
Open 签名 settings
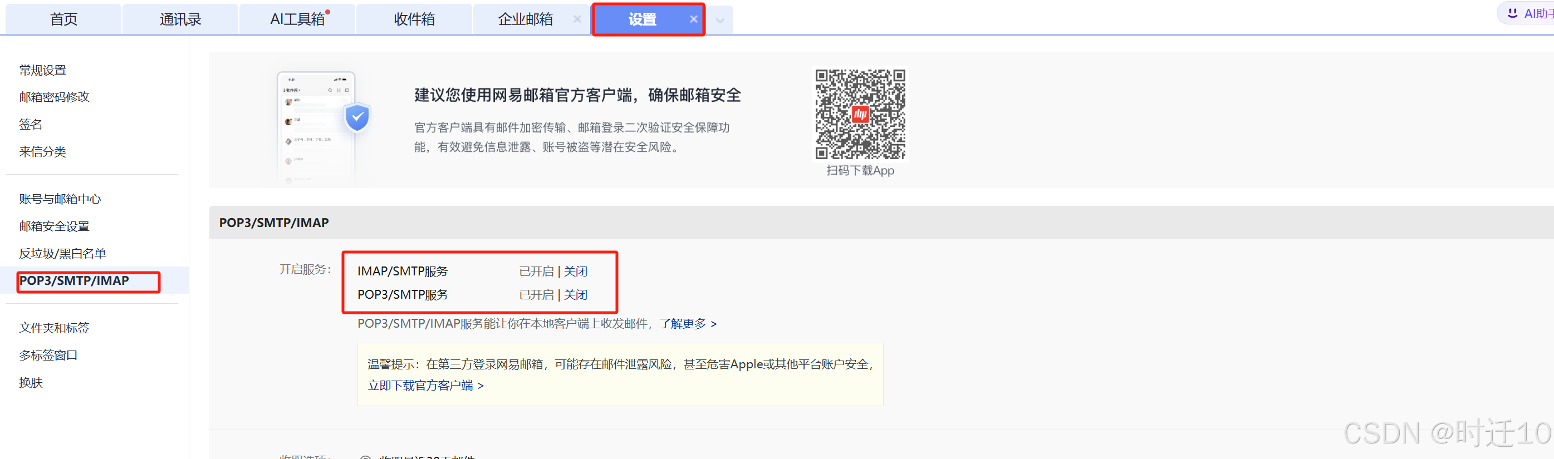tap(31, 124)
